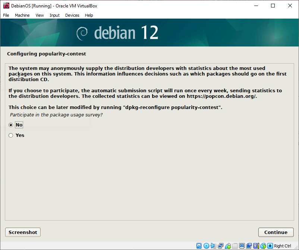Click the 'Participate in the package usage survey?' text
This screenshot has width=299, height=250.
[x=56, y=115]
